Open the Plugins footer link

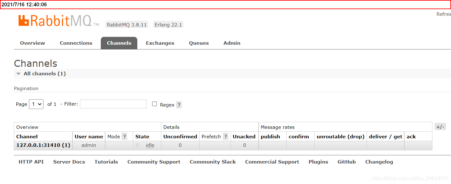point(318,162)
